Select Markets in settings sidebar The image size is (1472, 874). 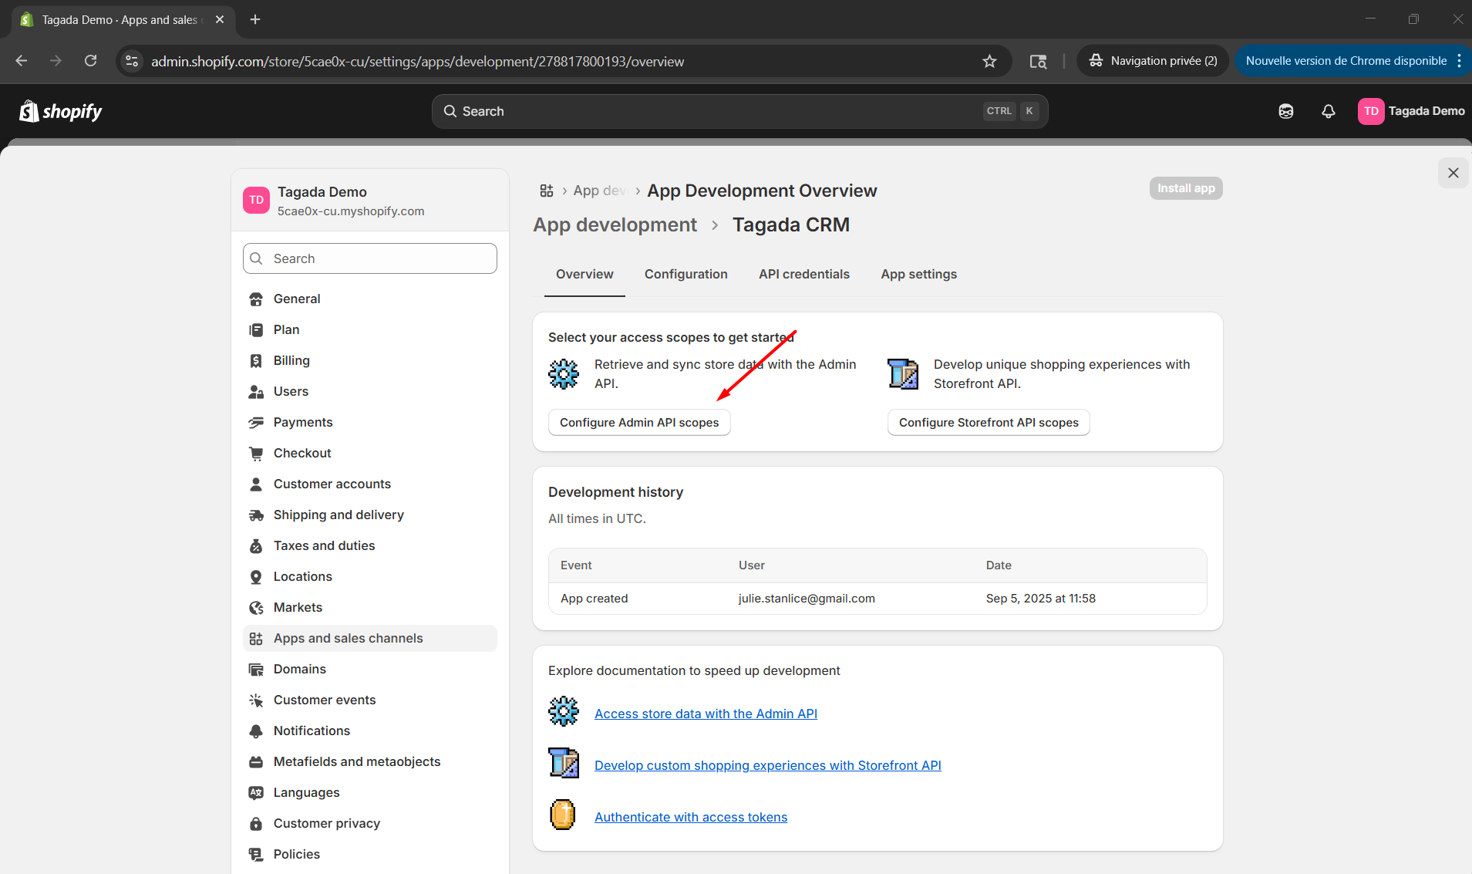pos(370,607)
